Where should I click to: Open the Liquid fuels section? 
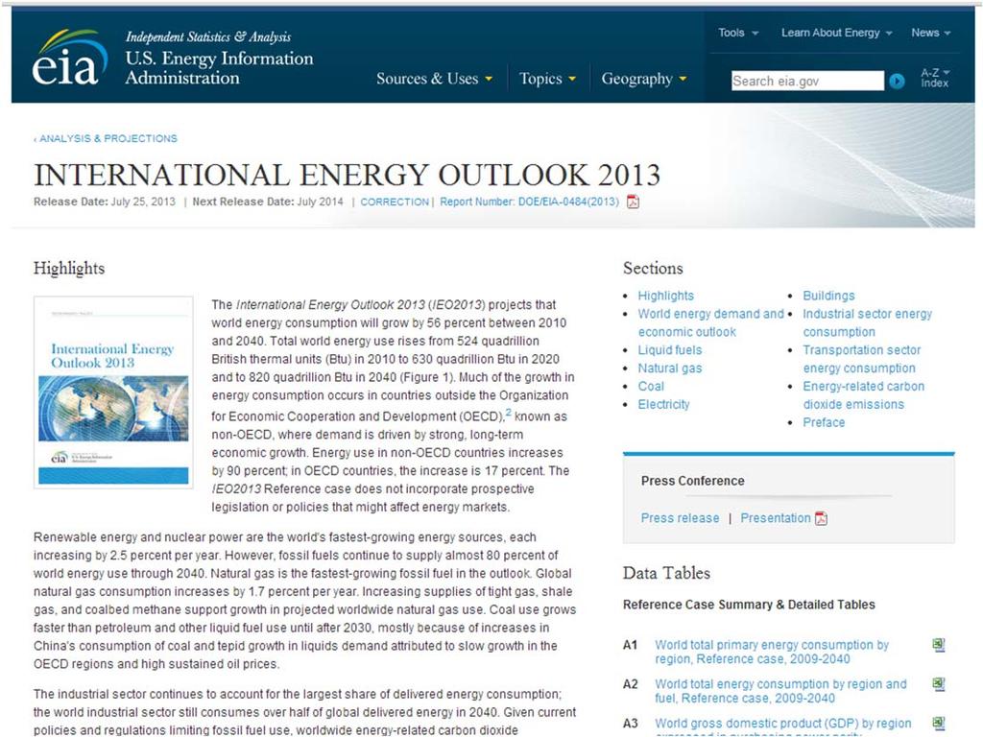(669, 350)
